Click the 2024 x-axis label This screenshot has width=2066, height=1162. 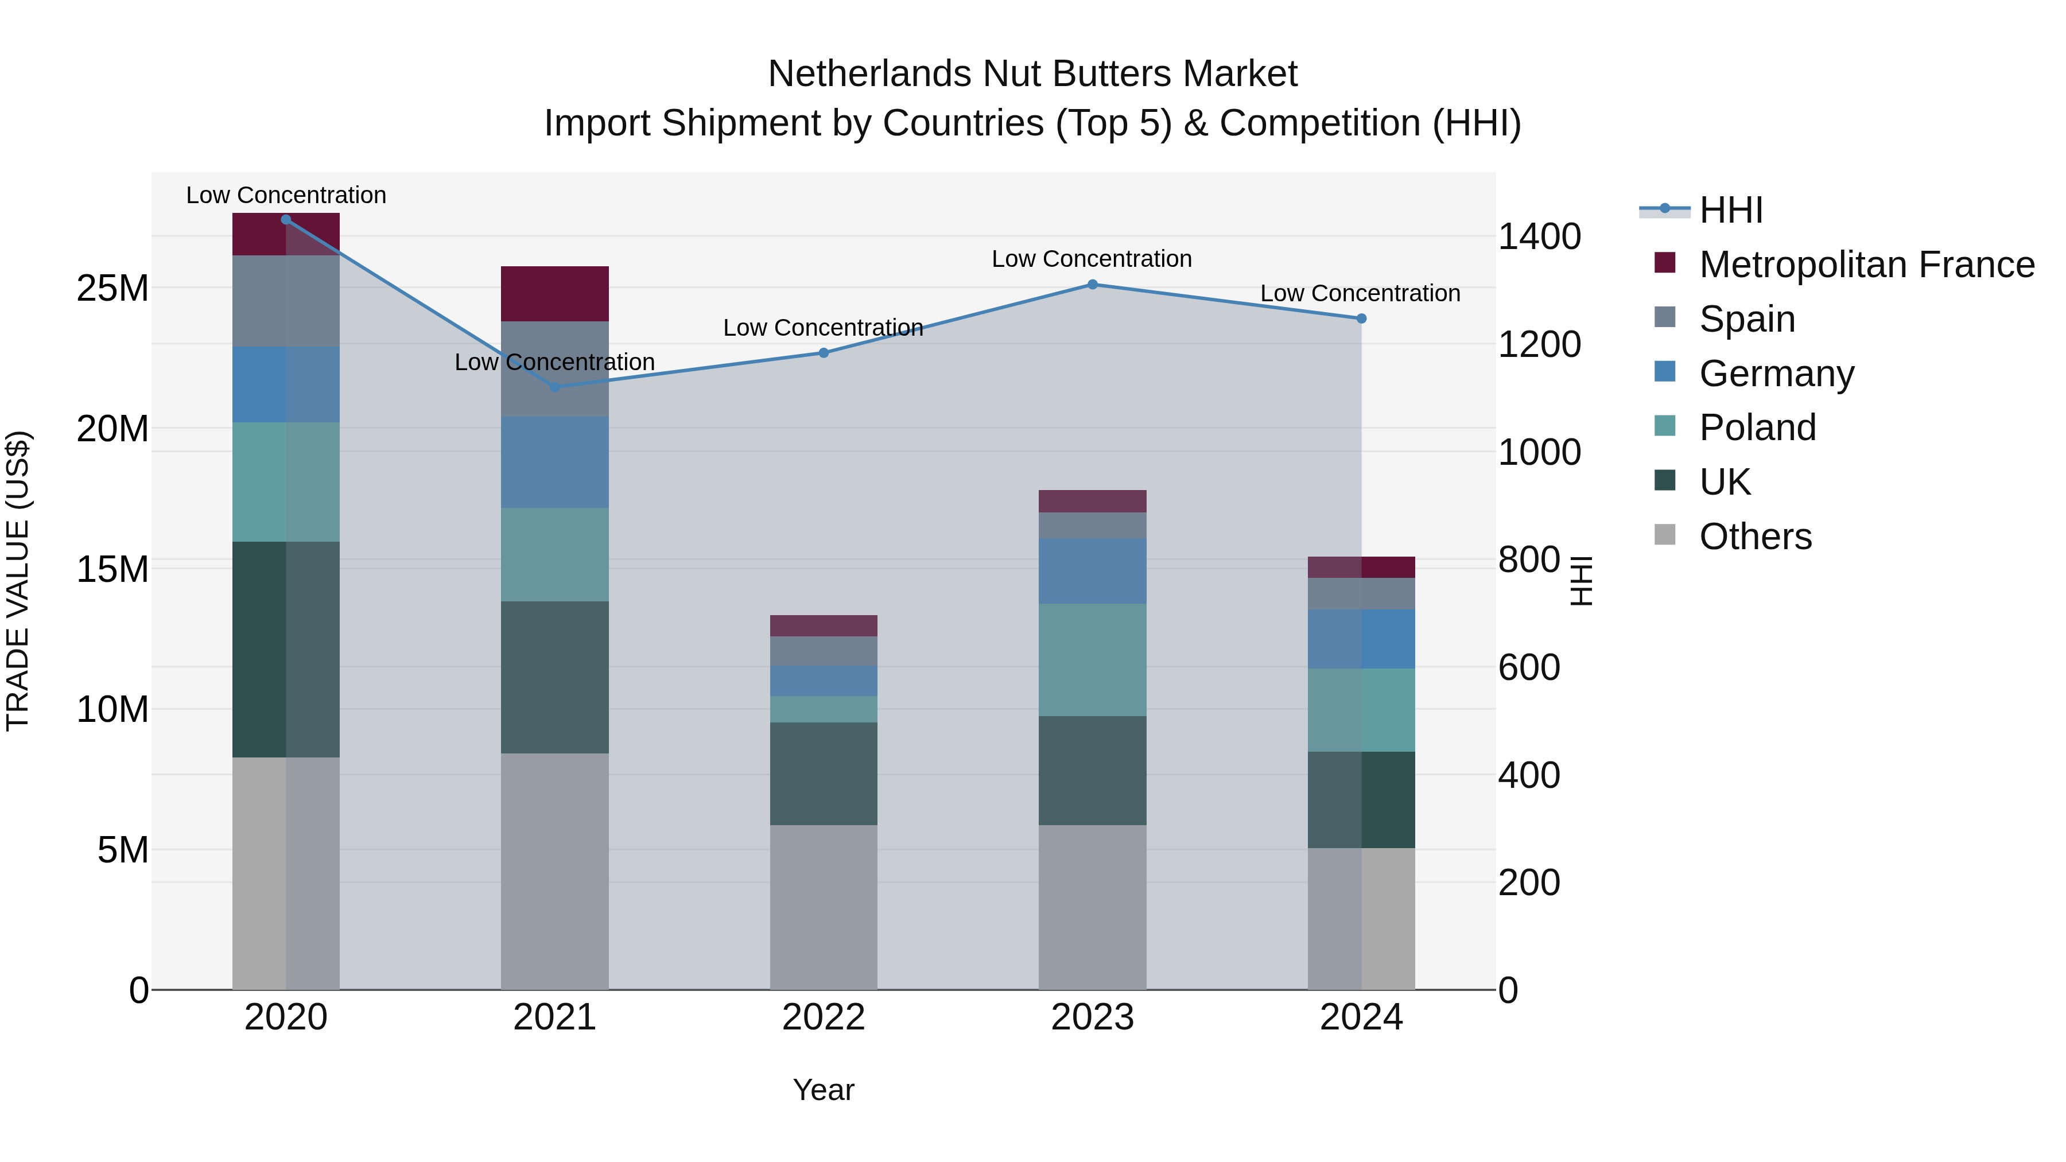(1361, 1017)
